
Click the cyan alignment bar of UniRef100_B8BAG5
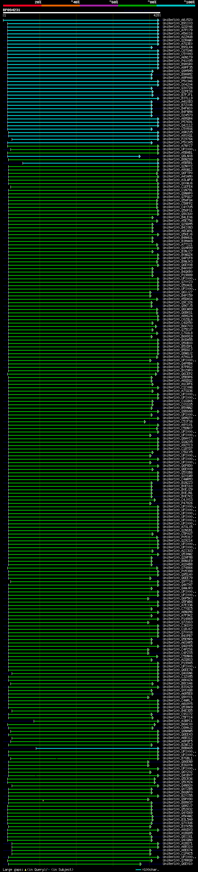coord(97,749)
